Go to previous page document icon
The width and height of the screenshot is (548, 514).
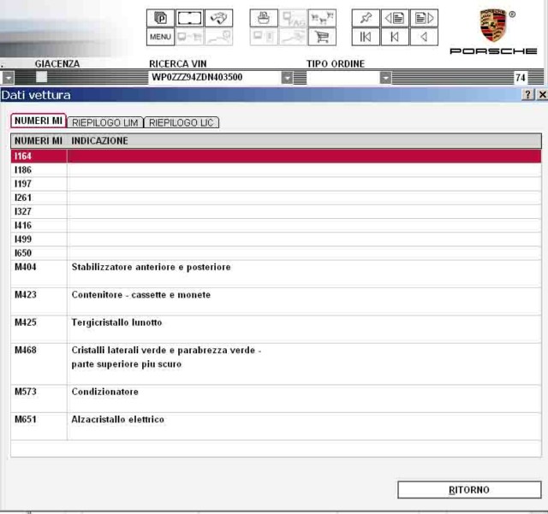tap(395, 18)
